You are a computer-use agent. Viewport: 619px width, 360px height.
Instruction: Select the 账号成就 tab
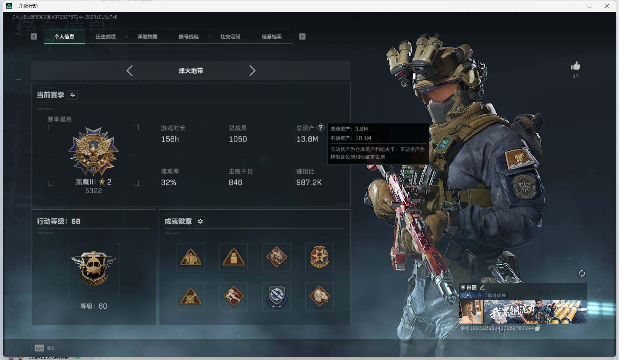pyautogui.click(x=188, y=36)
